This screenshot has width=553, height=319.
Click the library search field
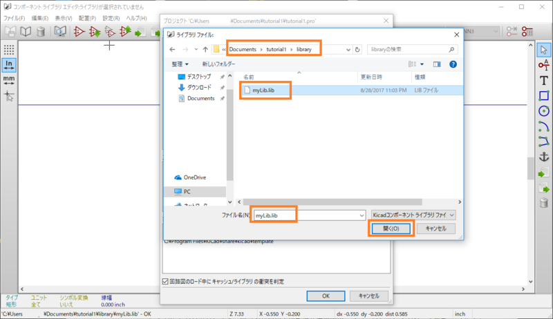tap(412, 50)
